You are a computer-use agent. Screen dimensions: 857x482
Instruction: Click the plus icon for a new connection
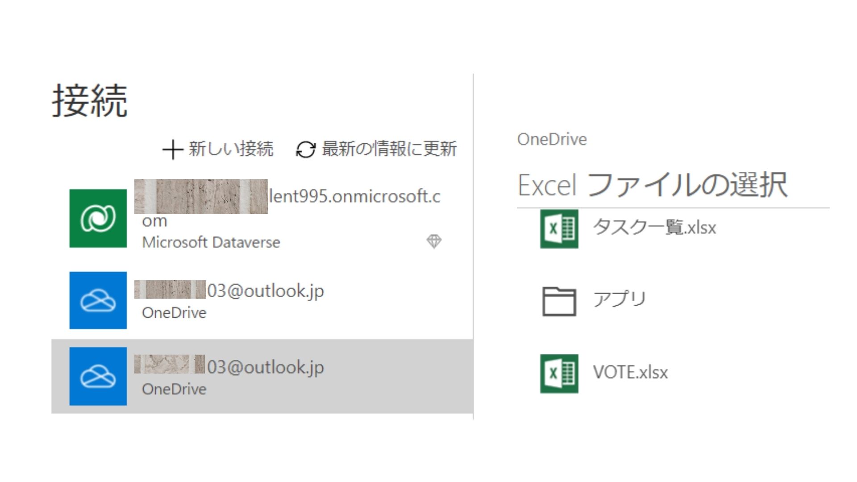pos(172,150)
